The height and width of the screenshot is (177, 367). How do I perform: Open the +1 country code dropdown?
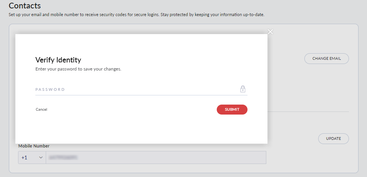coord(32,157)
